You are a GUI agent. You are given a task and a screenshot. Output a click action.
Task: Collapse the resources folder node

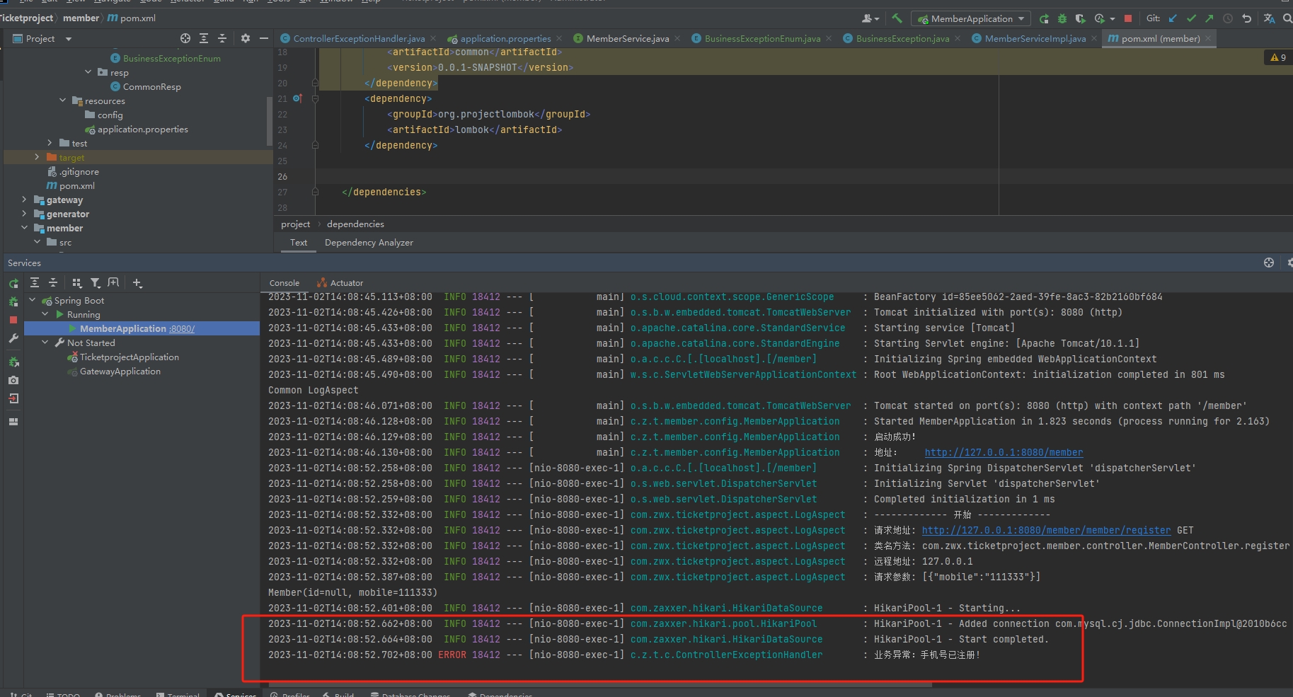(62, 100)
